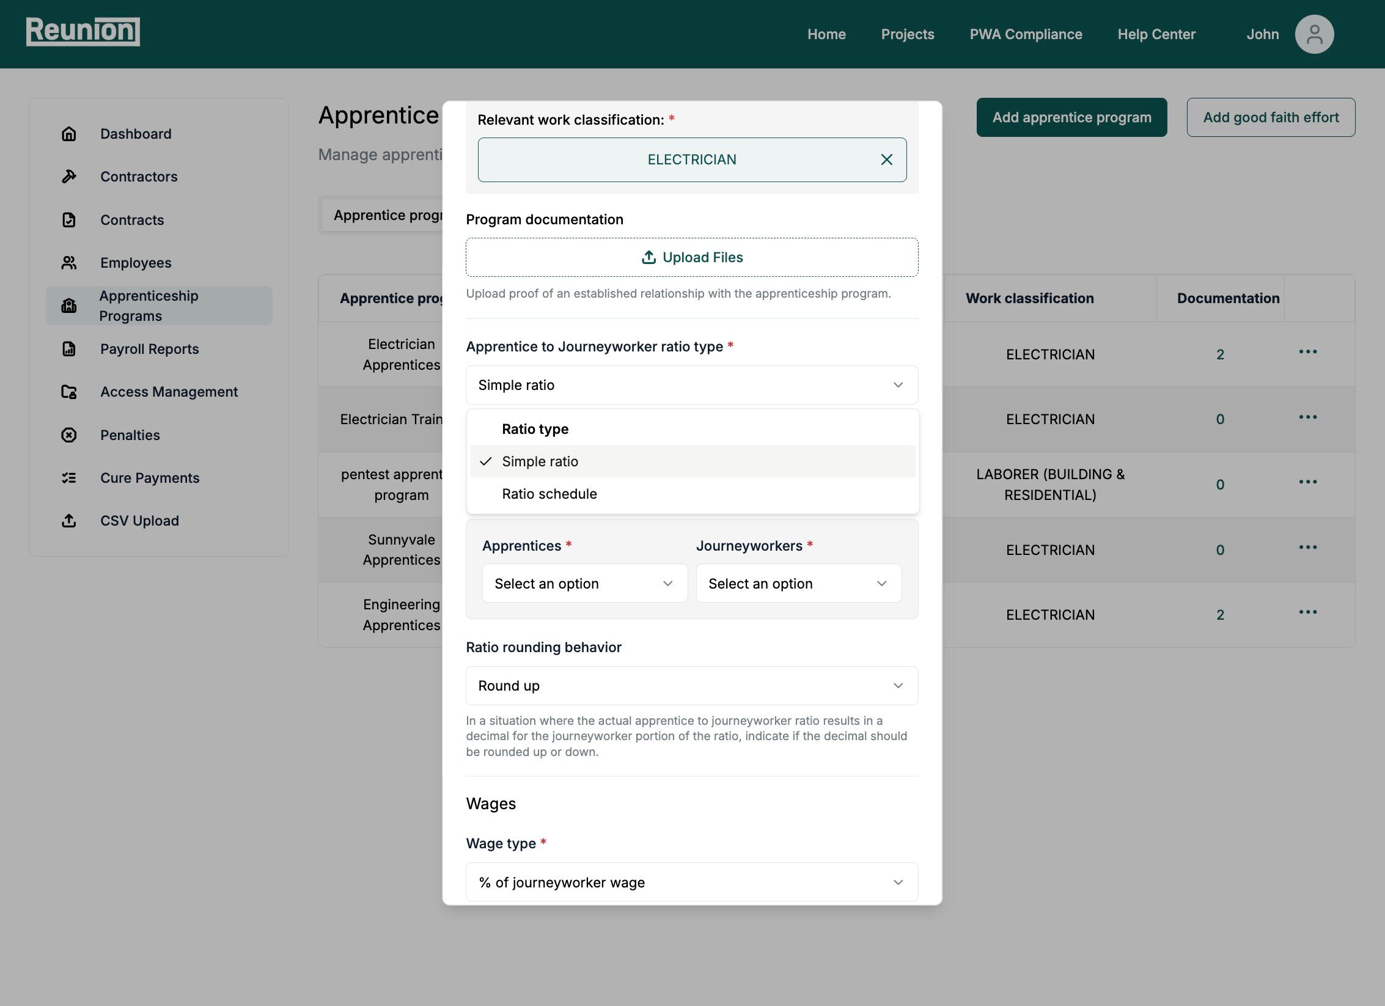Click the Upload Files button
This screenshot has width=1385, height=1006.
point(691,257)
